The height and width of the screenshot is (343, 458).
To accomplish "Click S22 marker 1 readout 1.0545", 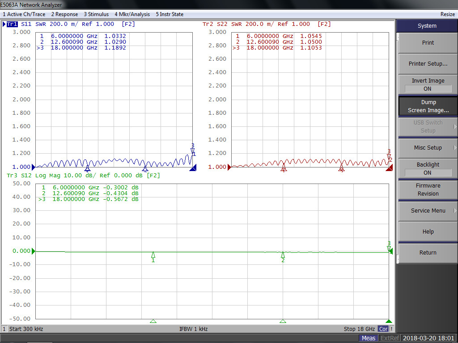I will pos(311,36).
